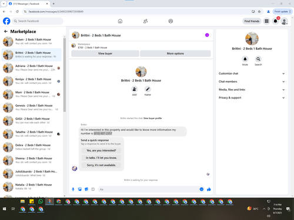Open Sticky Notes from the taskbar
The height and width of the screenshot is (220, 294).
pos(32,201)
